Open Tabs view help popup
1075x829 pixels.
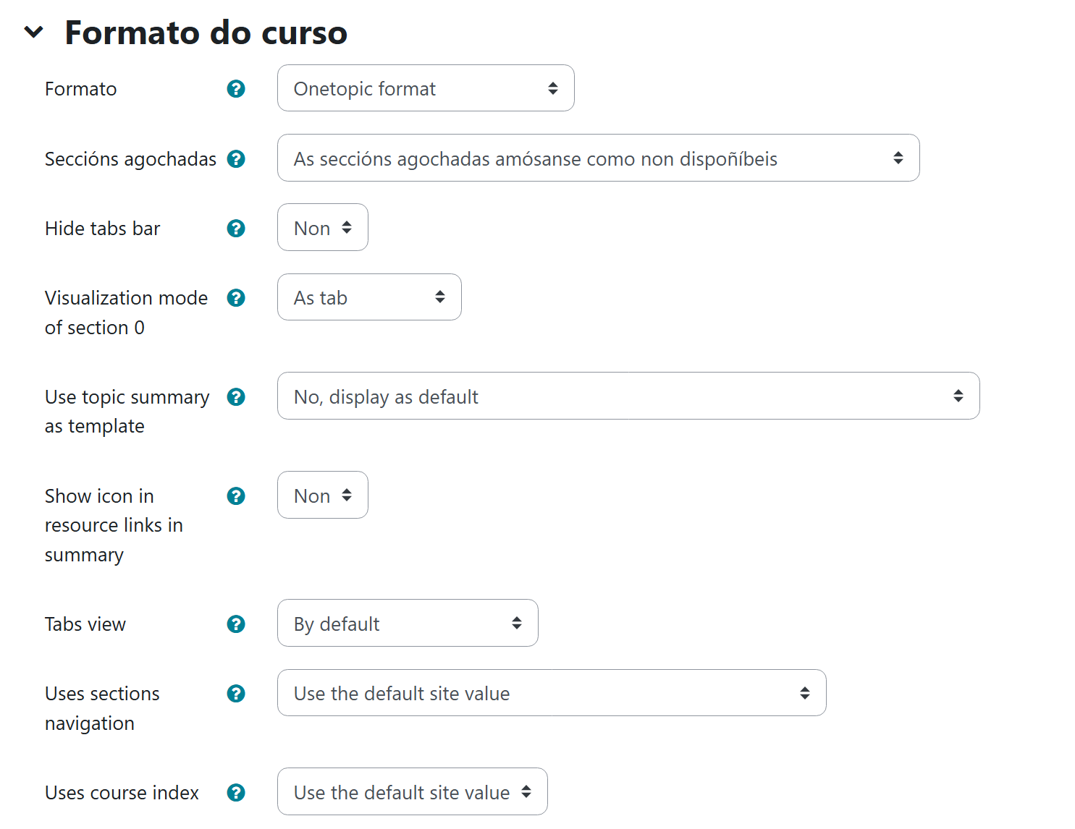coord(236,624)
